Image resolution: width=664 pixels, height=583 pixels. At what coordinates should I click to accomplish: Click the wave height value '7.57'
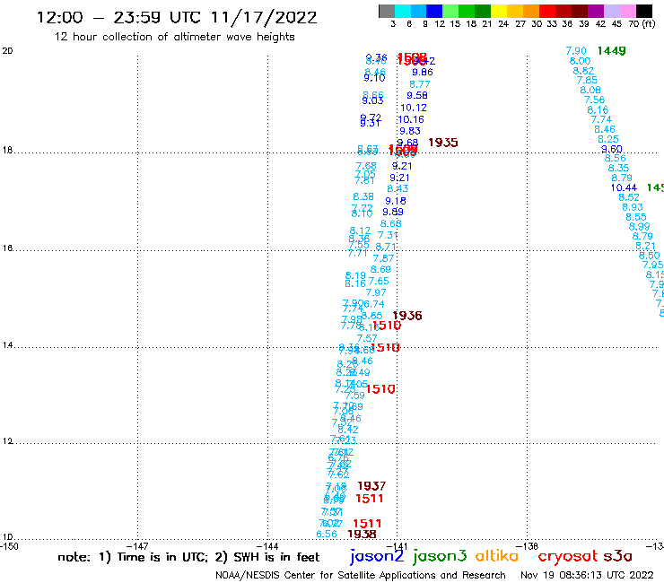(367, 339)
